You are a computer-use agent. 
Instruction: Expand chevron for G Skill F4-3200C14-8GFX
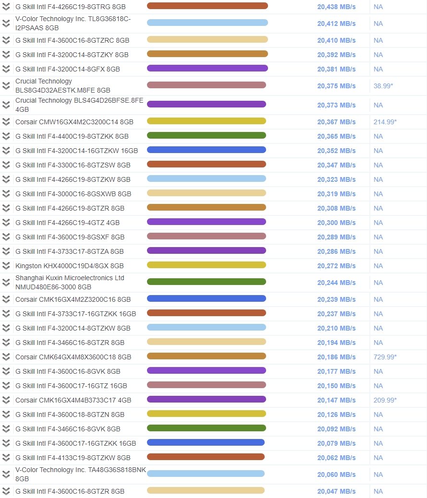point(6,69)
